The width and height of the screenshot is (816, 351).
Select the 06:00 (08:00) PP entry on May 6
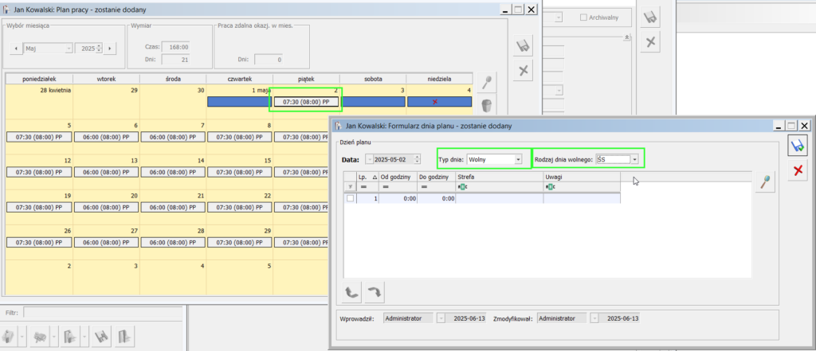point(106,137)
